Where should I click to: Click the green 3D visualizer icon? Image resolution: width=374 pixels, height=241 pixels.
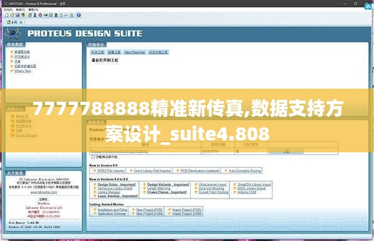46,15
